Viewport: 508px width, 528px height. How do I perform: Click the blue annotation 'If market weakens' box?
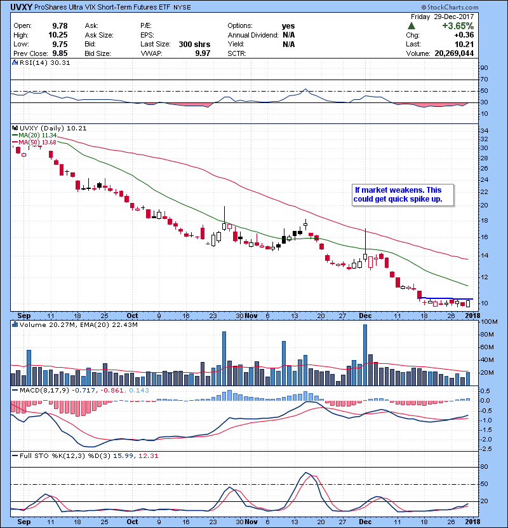click(x=403, y=195)
